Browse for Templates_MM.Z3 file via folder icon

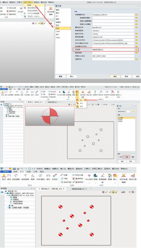[136, 15]
